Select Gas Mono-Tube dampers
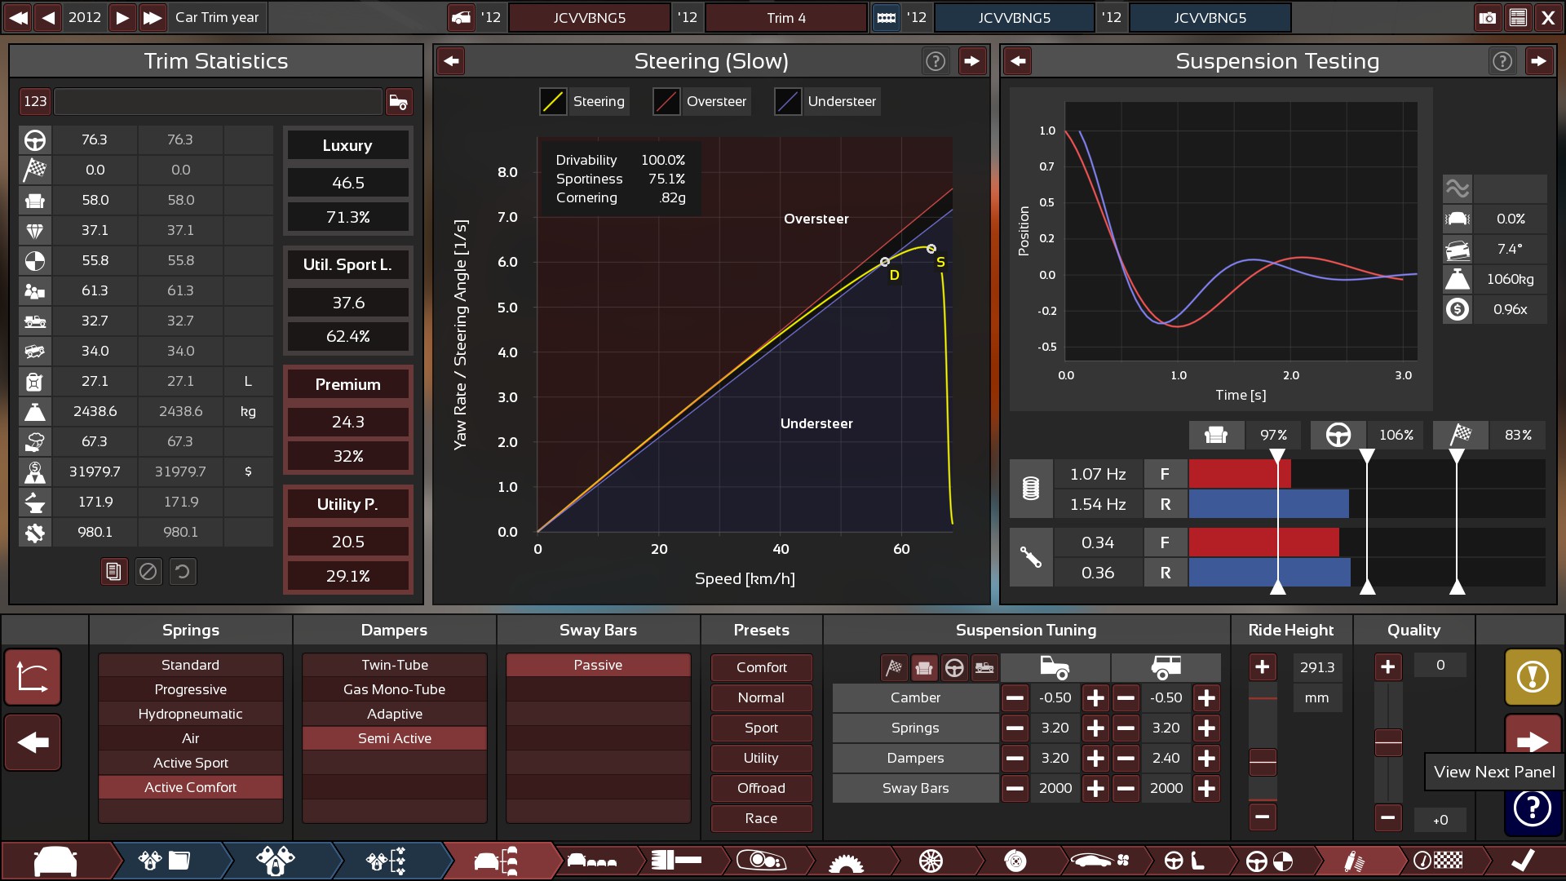 (x=395, y=689)
